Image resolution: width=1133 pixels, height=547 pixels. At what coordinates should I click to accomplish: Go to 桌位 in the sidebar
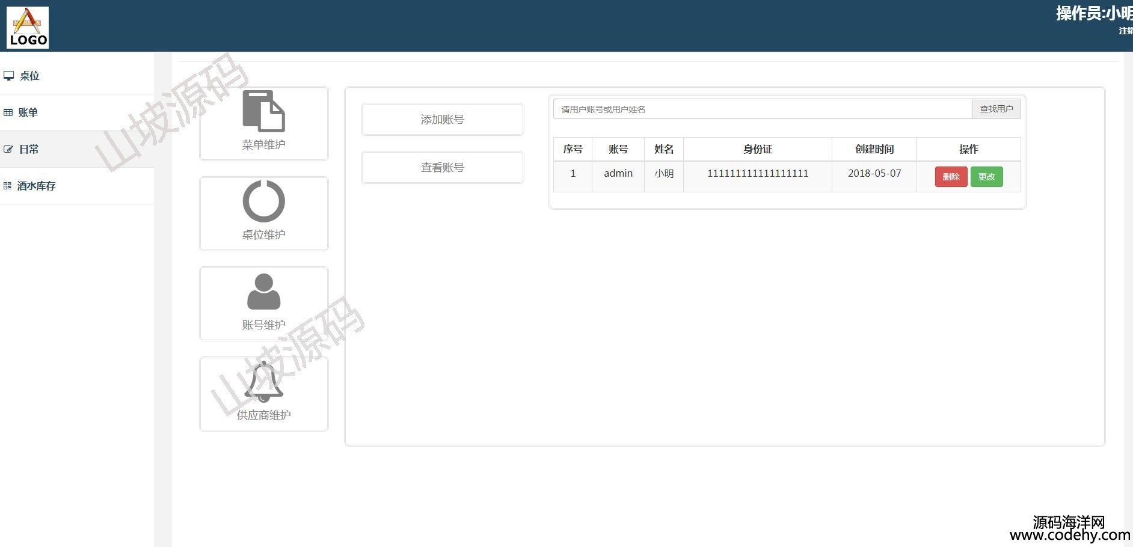coord(29,76)
